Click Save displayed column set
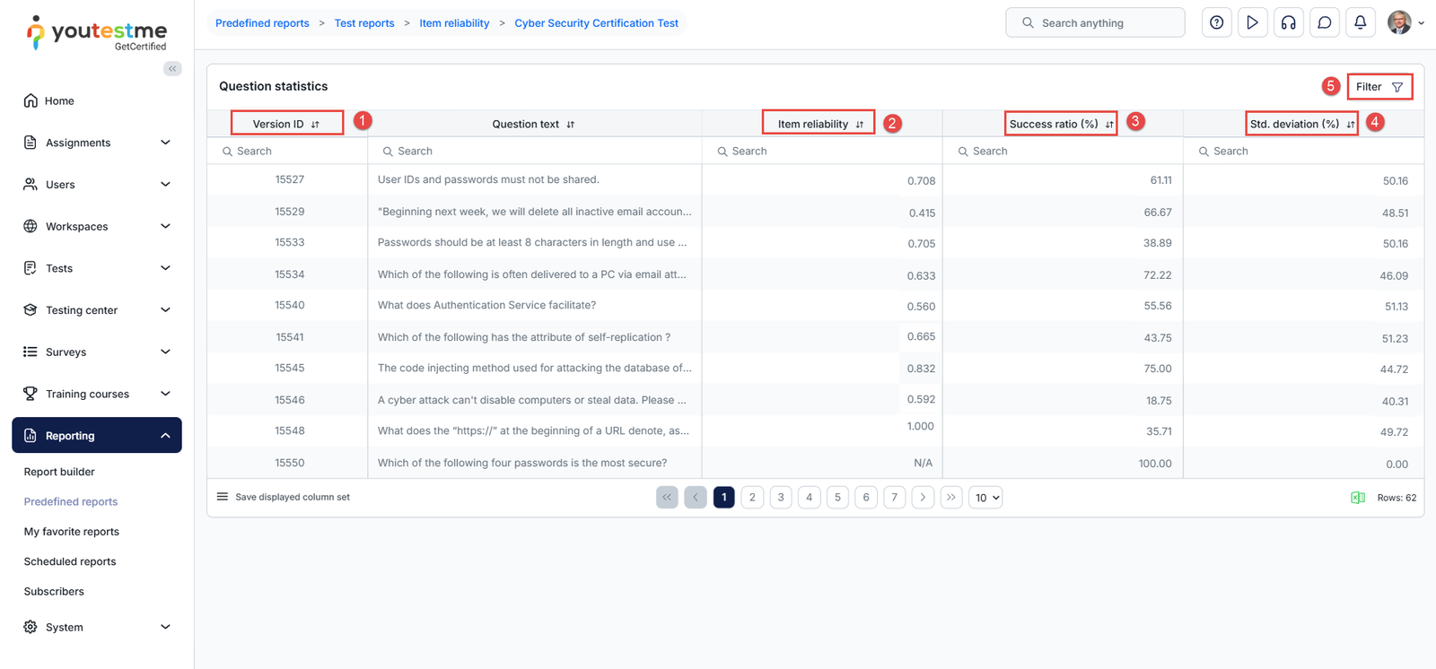This screenshot has width=1436, height=669. click(292, 497)
